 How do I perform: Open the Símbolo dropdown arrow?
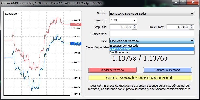pyautogui.click(x=192, y=14)
